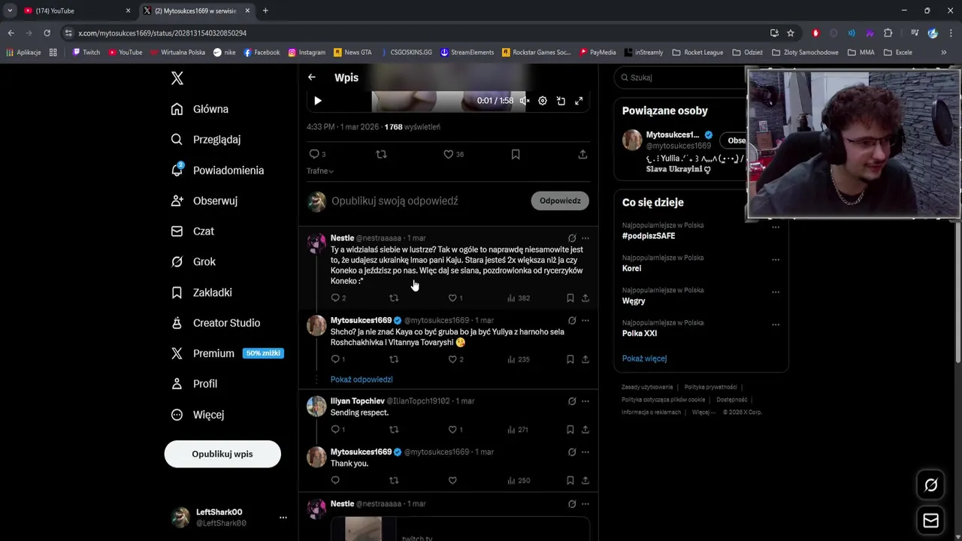The image size is (962, 541).
Task: Click Pokaż odpowiedzi link
Action: (362, 379)
